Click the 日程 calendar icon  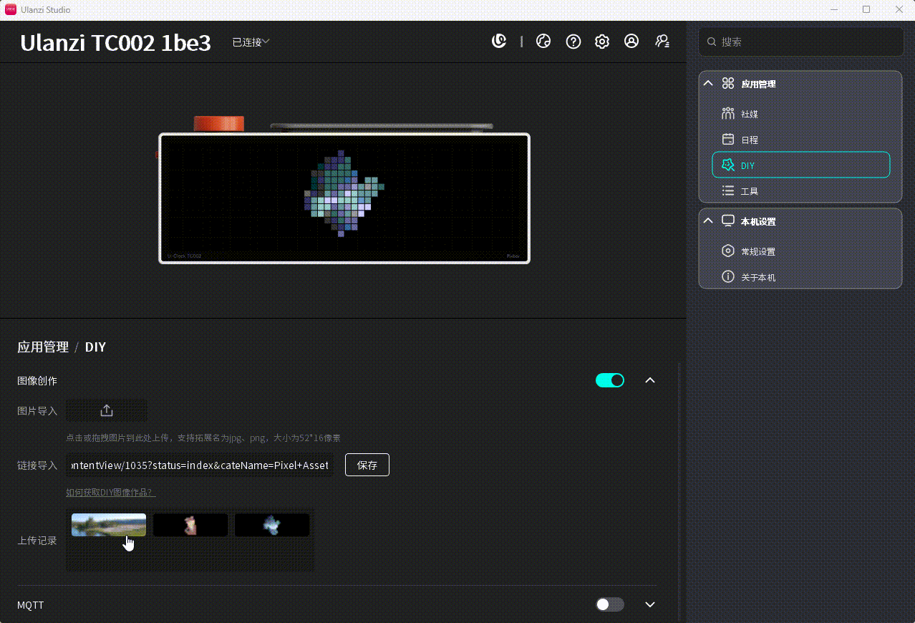[728, 139]
